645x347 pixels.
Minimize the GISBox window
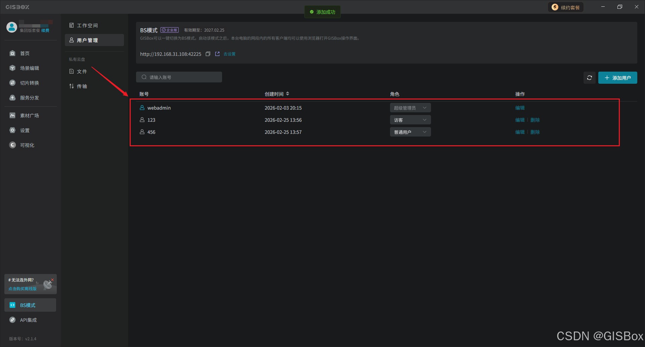click(x=603, y=7)
